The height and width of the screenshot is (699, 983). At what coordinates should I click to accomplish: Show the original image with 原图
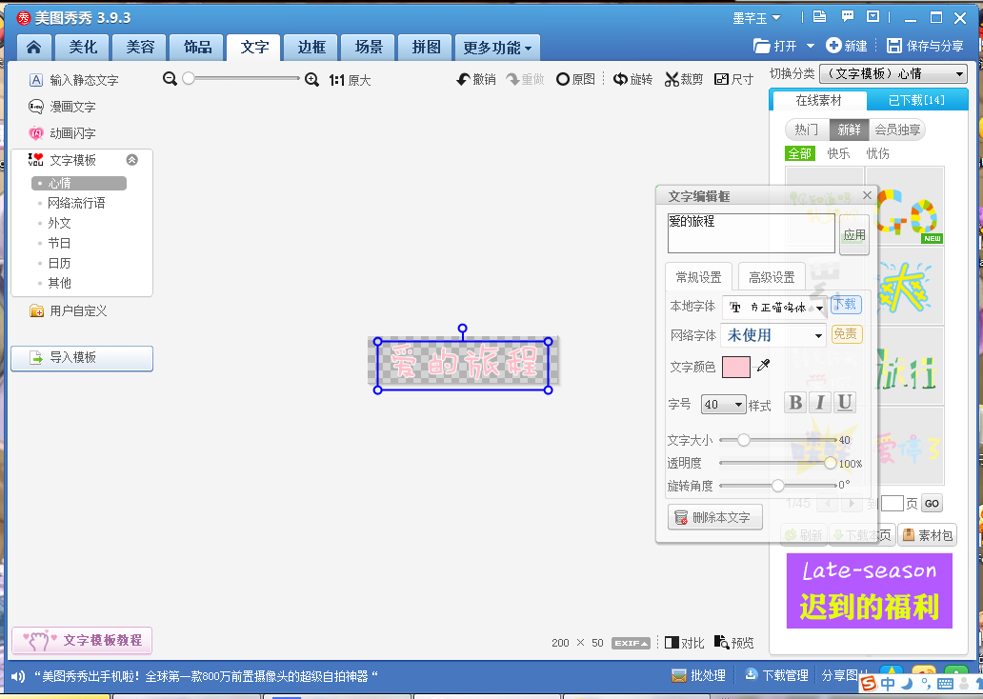575,79
